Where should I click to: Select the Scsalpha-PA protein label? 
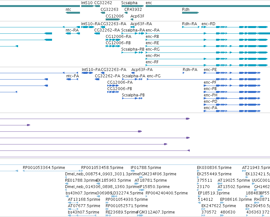(134, 76)
